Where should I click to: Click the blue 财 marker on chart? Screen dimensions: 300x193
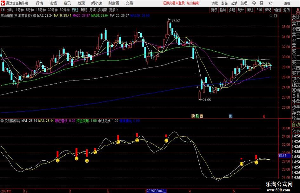(231, 116)
